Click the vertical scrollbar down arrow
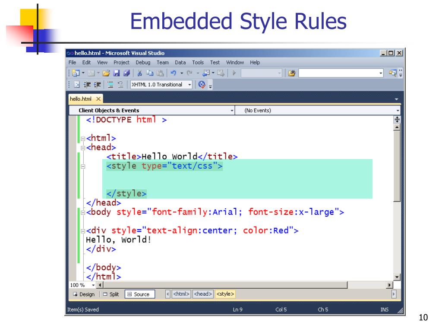Viewport: 442px width, 332px height. [x=397, y=277]
